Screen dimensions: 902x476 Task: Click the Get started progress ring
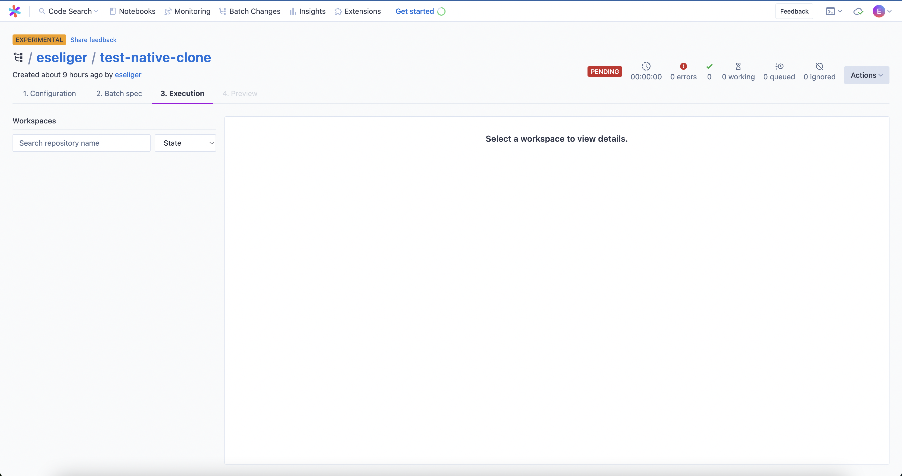(442, 11)
